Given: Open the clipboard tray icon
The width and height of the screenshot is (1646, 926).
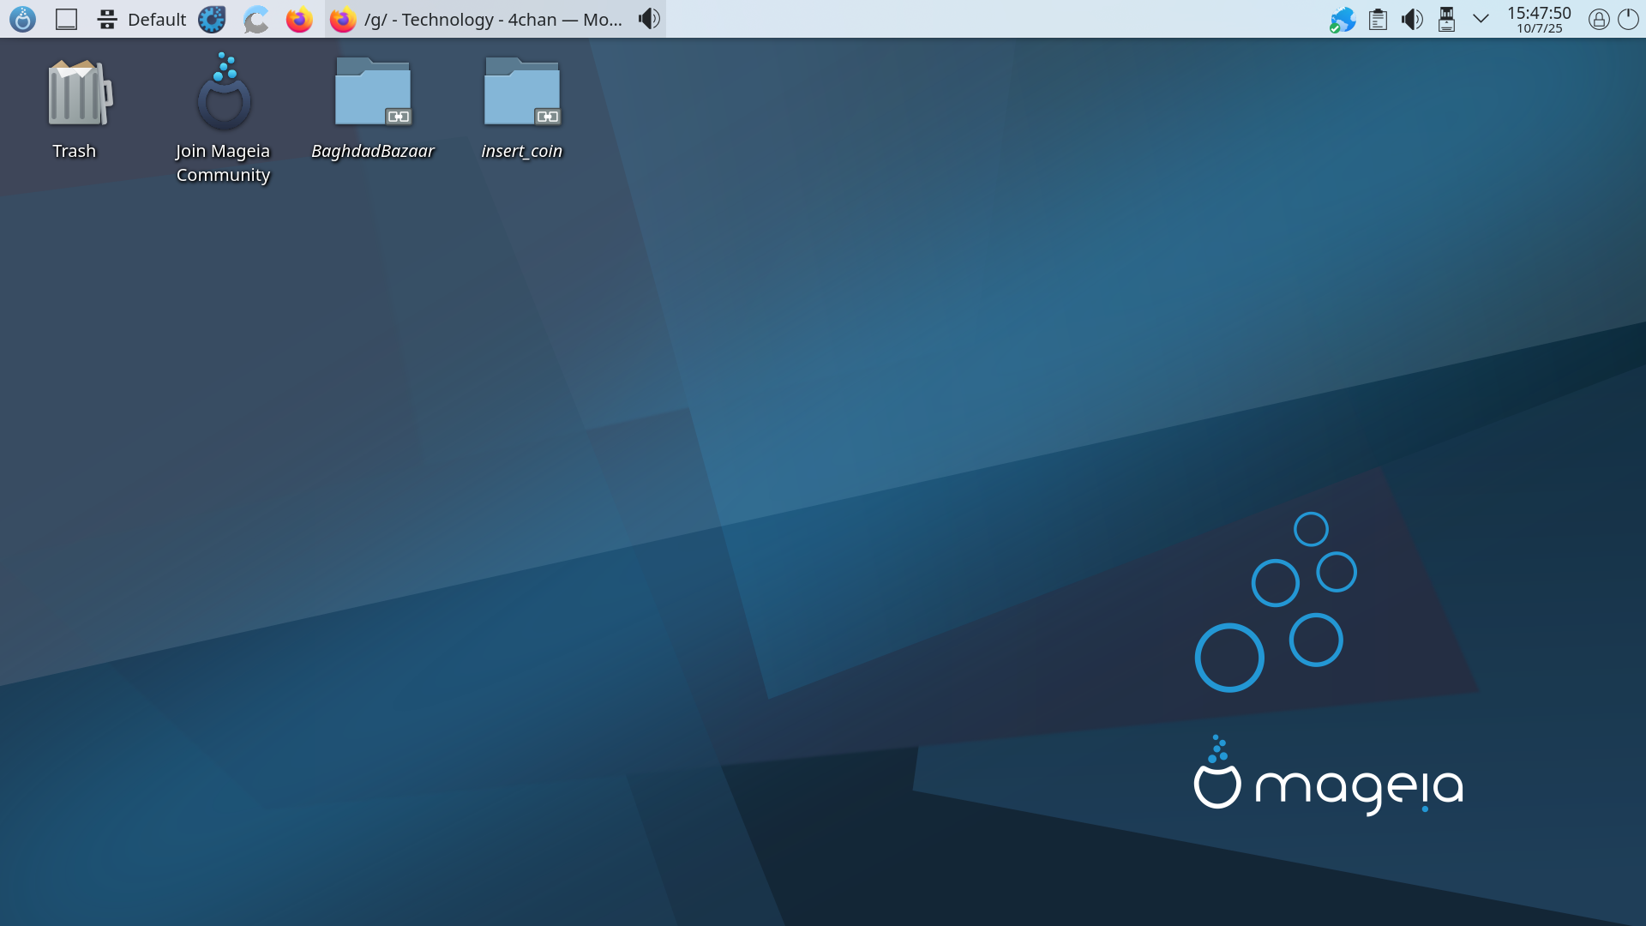Looking at the screenshot, I should [1378, 19].
